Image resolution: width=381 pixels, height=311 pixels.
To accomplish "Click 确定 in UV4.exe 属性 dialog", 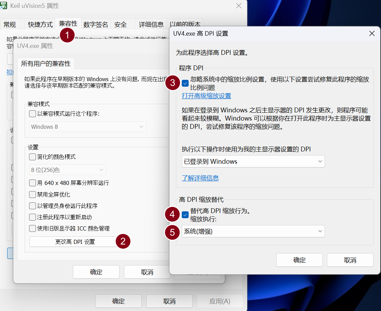I will point(96,272).
